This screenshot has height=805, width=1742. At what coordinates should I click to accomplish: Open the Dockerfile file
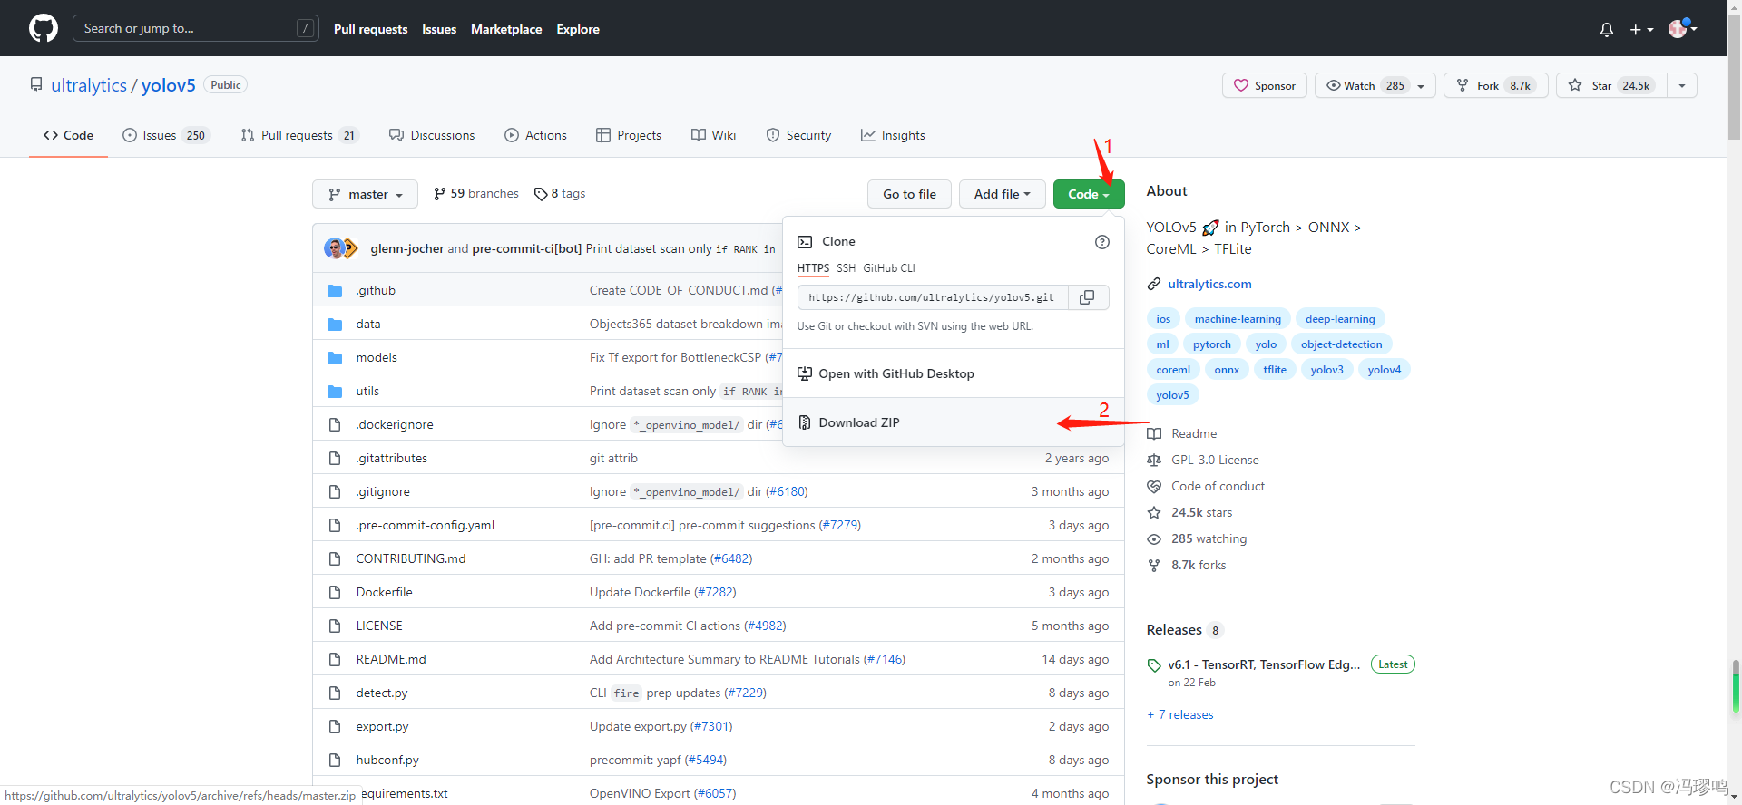[384, 592]
